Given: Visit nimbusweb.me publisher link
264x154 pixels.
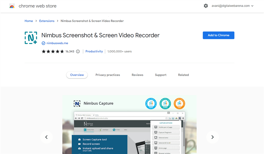Looking at the screenshot, I should [x=57, y=43].
